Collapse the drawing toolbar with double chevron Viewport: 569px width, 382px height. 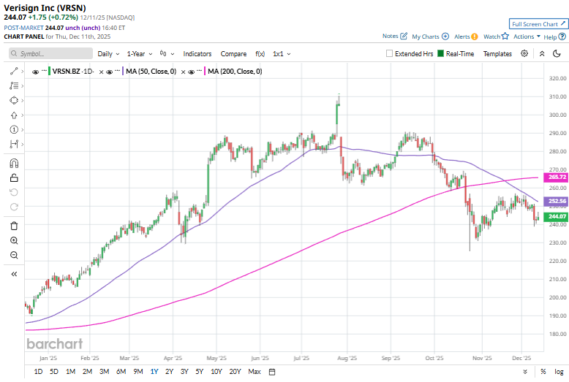pos(14,274)
